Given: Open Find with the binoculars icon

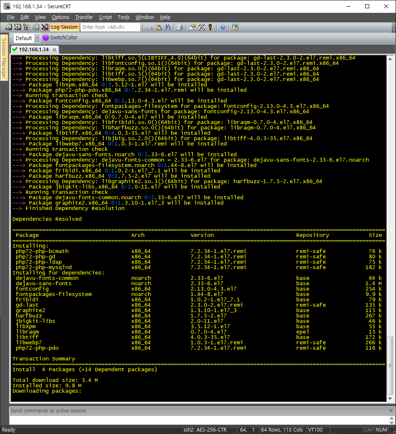Looking at the screenshot, I should point(167,27).
